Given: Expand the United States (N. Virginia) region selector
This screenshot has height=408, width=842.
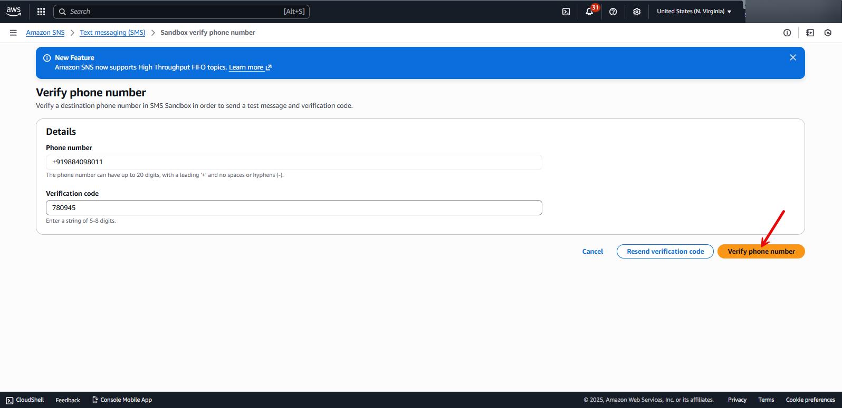Looking at the screenshot, I should point(694,12).
